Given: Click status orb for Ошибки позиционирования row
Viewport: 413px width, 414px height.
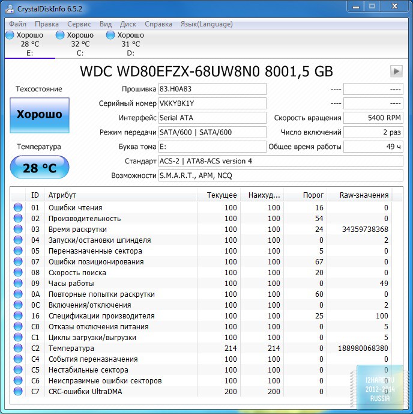Looking at the screenshot, I should tap(18, 261).
